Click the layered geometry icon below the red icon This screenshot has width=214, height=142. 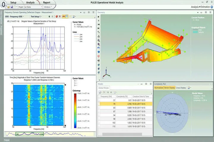tap(99, 60)
